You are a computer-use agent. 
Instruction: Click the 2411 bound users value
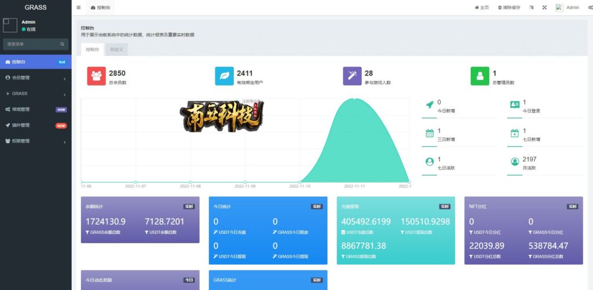tap(245, 73)
